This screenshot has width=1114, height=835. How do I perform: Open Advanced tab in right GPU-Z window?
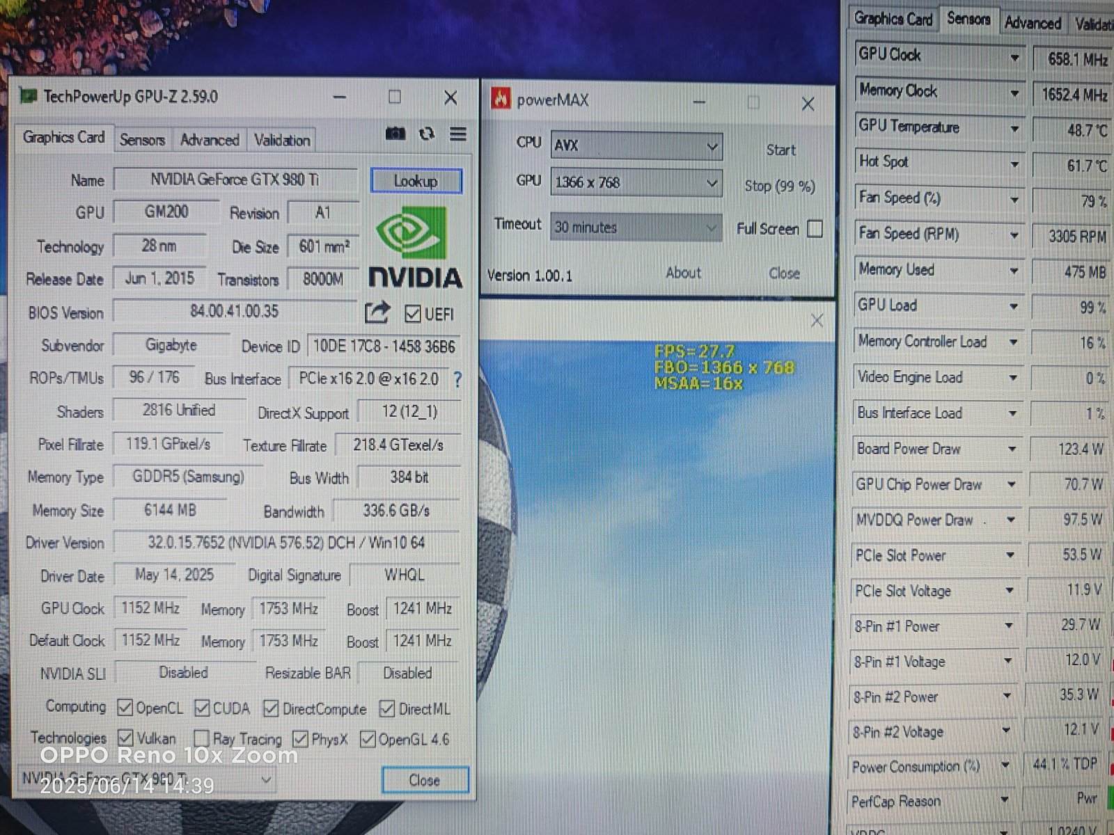point(1033,23)
